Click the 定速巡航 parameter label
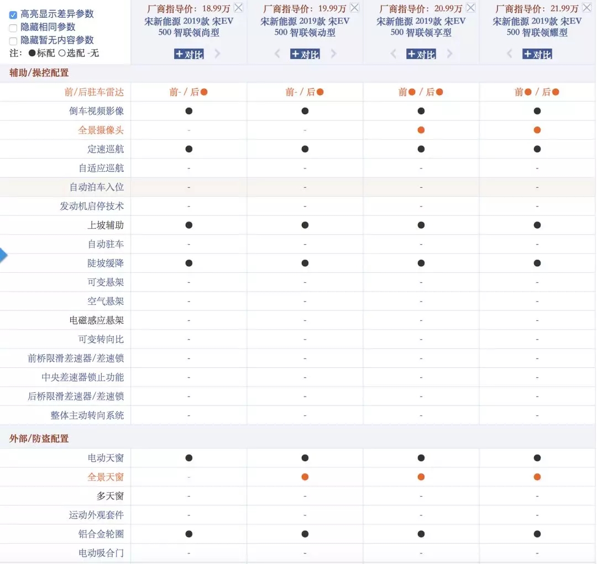597x564 pixels. (106, 149)
